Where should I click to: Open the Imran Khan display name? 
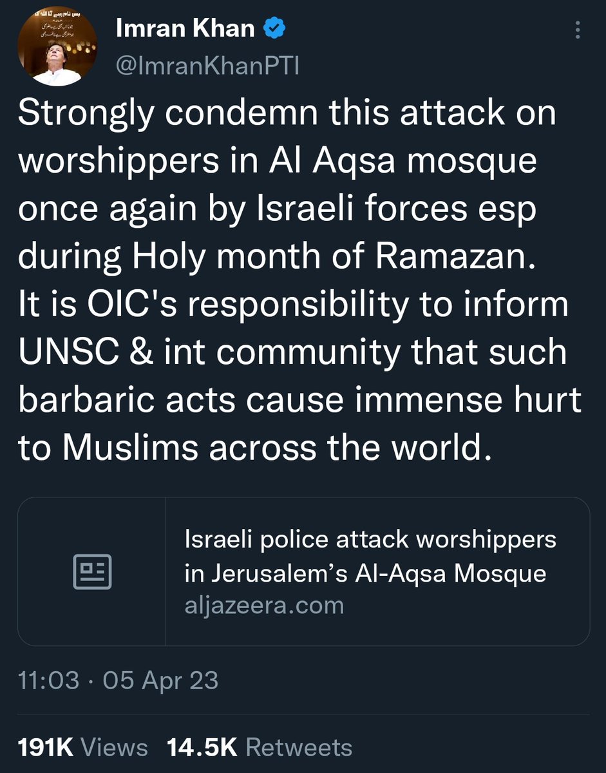tap(185, 29)
